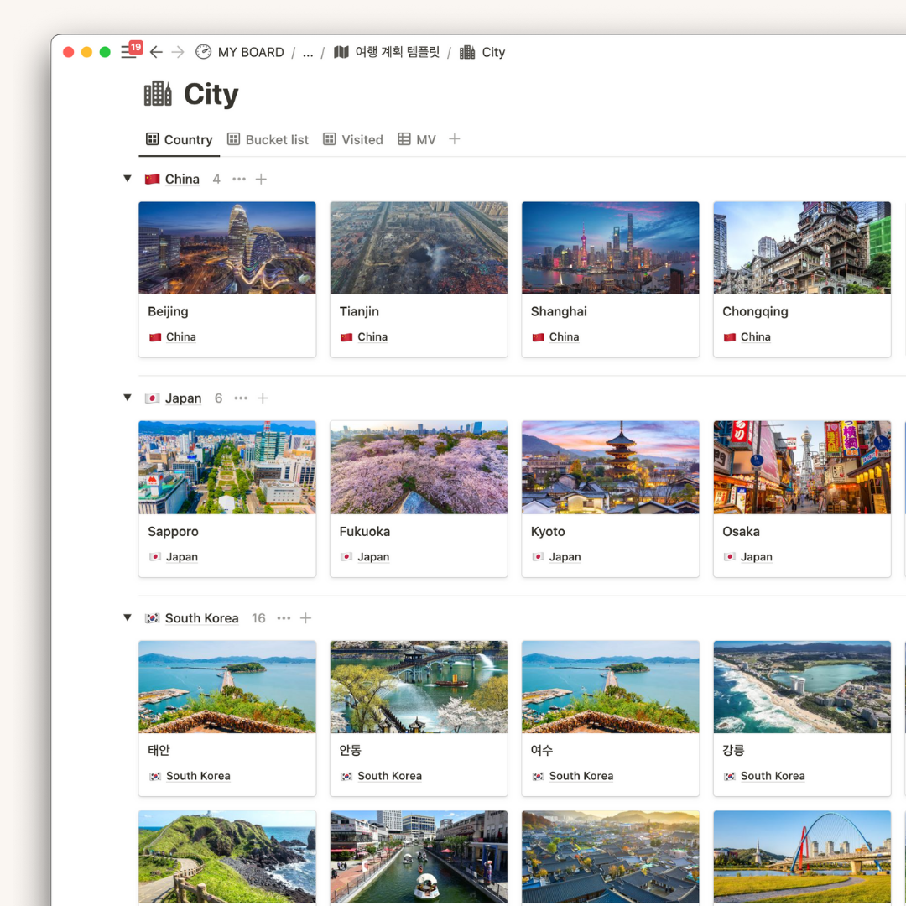Click the City page title

[x=211, y=94]
